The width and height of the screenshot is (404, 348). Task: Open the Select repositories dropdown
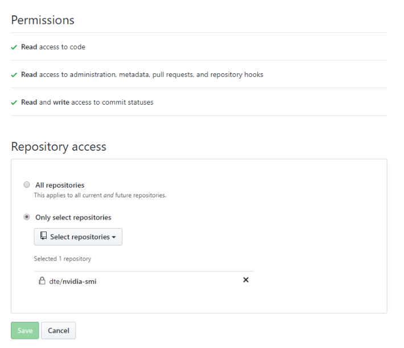pos(78,237)
